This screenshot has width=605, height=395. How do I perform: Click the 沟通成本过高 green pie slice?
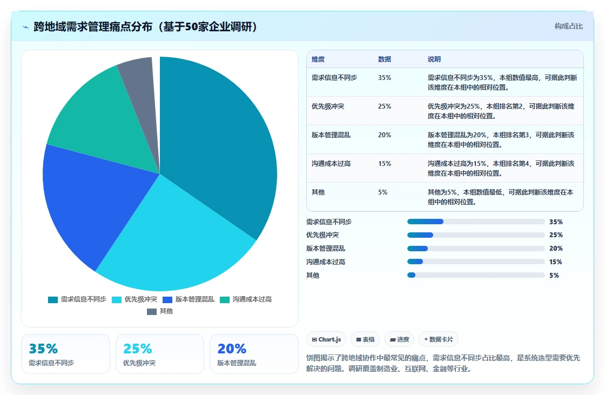[x=104, y=120]
